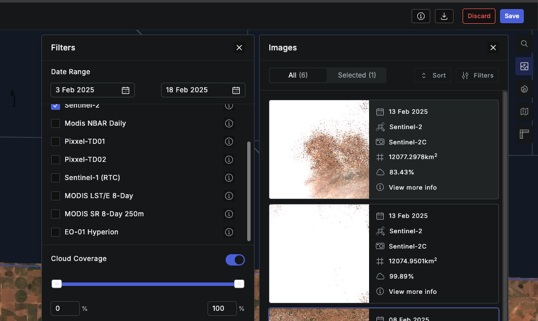Open the spiral analysis icon in sidebar
Screen dimensions: 538x321
click(x=524, y=89)
